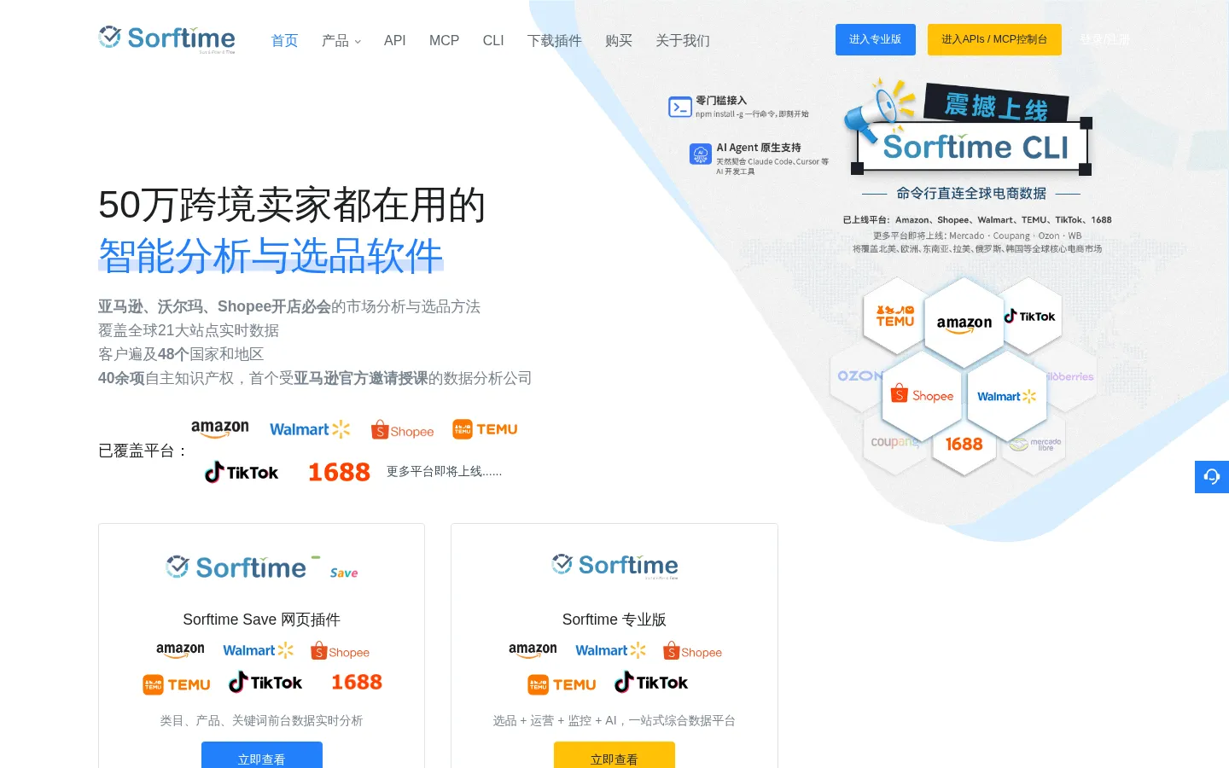
Task: Open the customer service headset widget
Action: coord(1212,476)
